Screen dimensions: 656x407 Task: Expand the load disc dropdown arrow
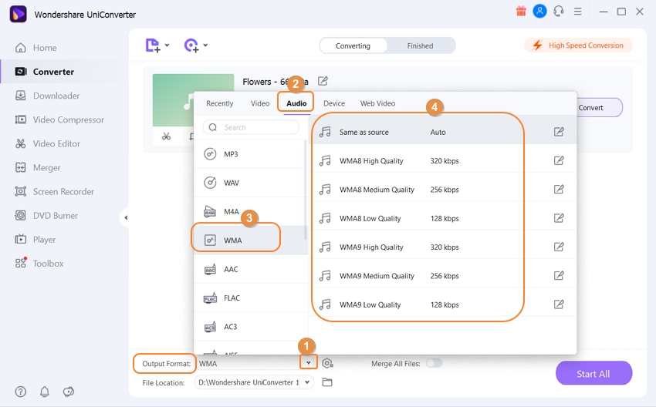pyautogui.click(x=205, y=45)
